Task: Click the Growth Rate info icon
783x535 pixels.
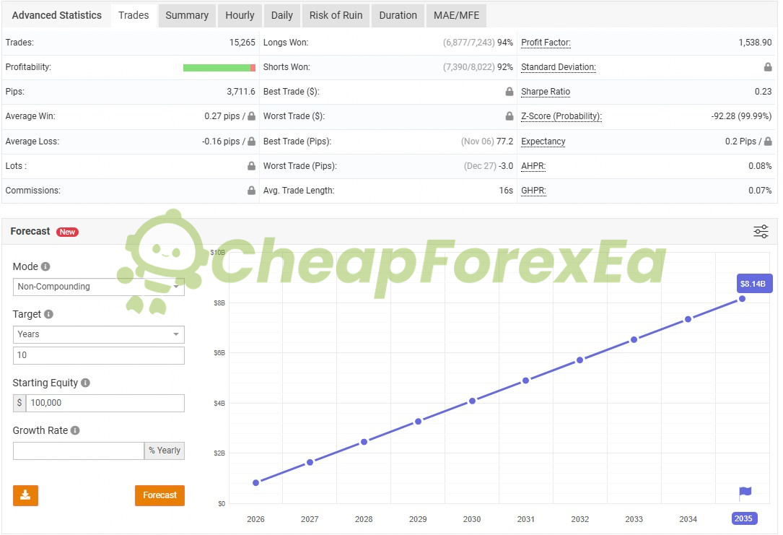Action: [75, 430]
